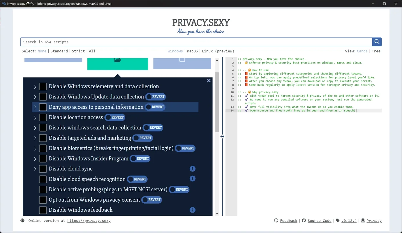Expand Disable Windows Insider Program
The height and width of the screenshot is (233, 402).
tap(35, 159)
